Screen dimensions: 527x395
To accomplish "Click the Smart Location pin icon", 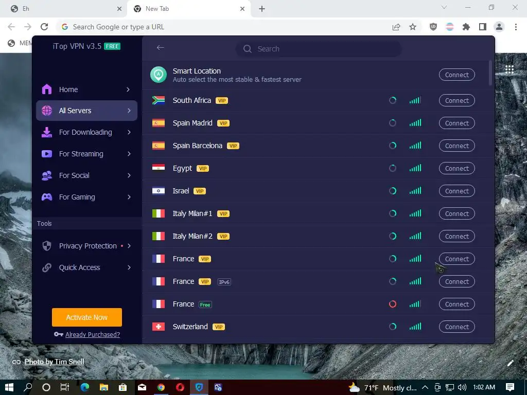I will coord(159,75).
